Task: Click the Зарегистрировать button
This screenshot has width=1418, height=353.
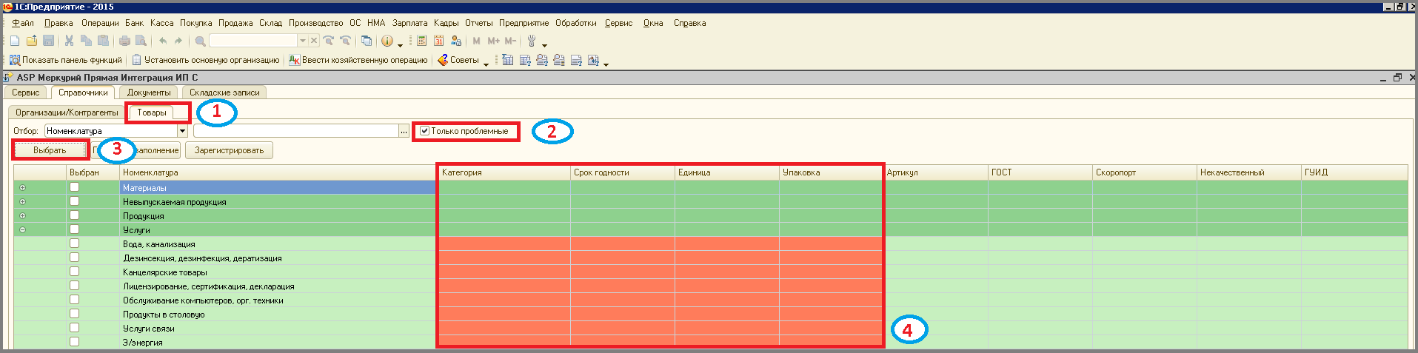Action: (x=229, y=150)
